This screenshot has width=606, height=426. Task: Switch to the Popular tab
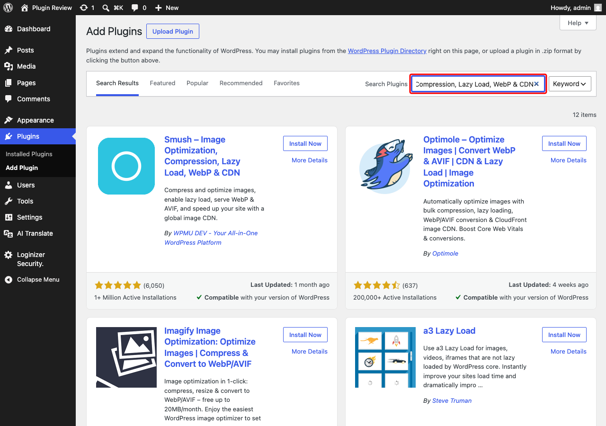(197, 83)
